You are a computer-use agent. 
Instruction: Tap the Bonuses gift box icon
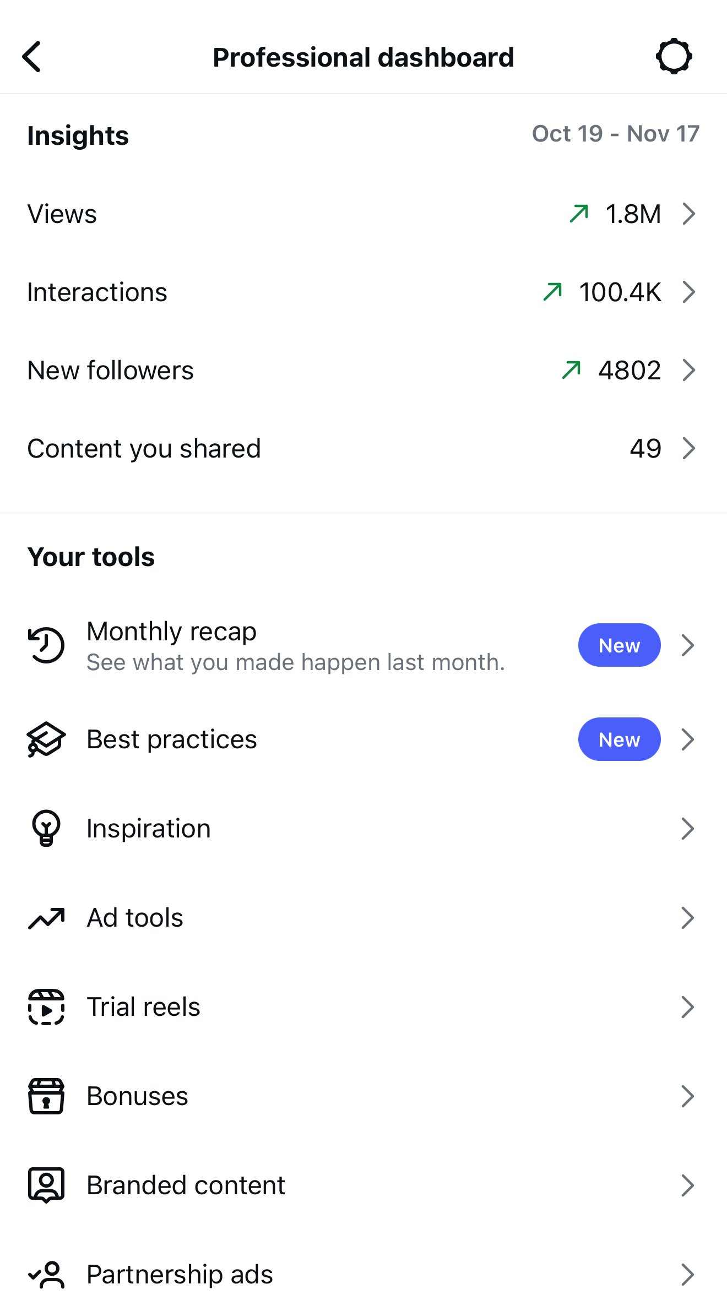click(x=46, y=1096)
